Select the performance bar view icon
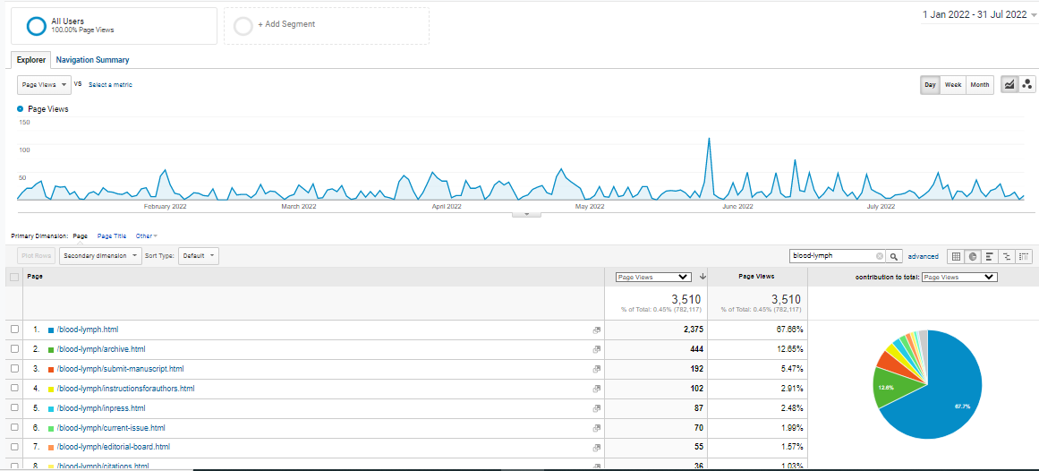Image resolution: width=1039 pixels, height=471 pixels. click(x=990, y=256)
